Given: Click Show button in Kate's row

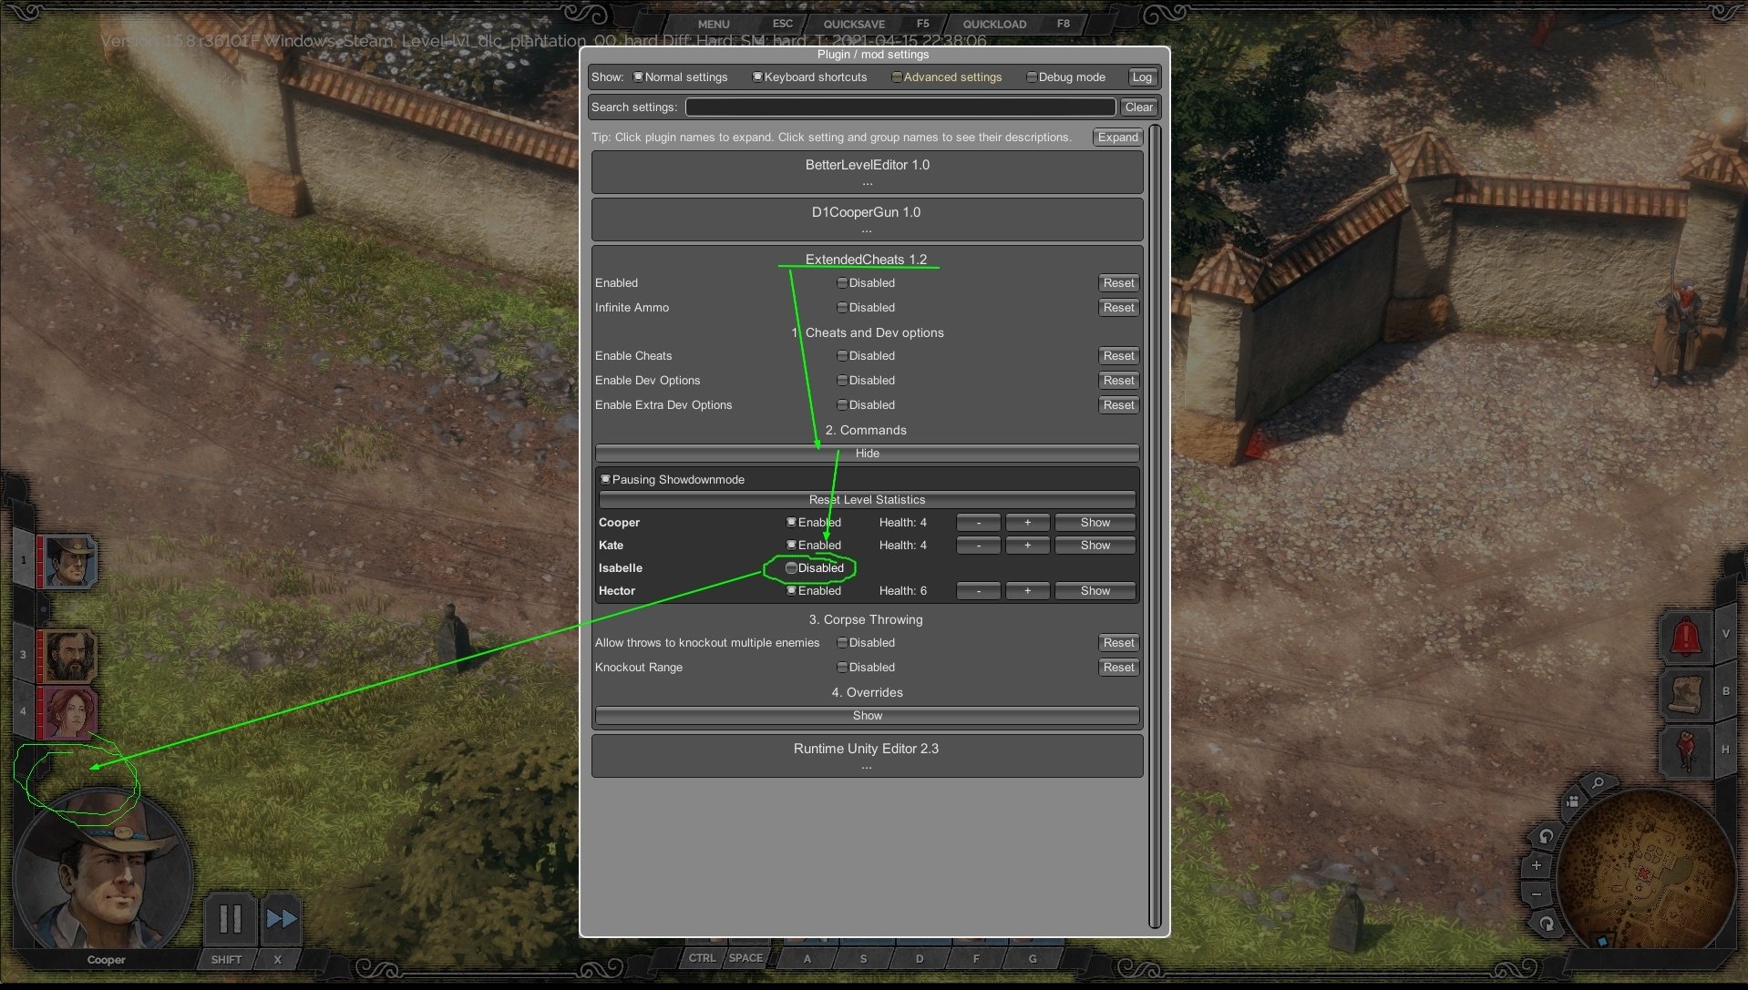Looking at the screenshot, I should pyautogui.click(x=1095, y=546).
